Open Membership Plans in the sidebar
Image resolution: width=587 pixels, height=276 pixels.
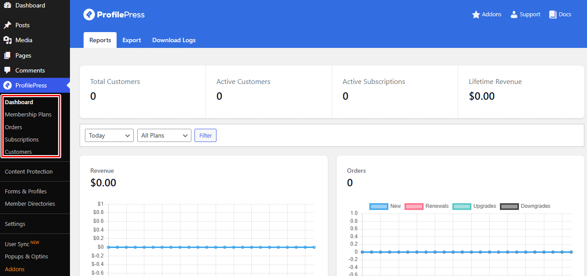click(x=28, y=114)
